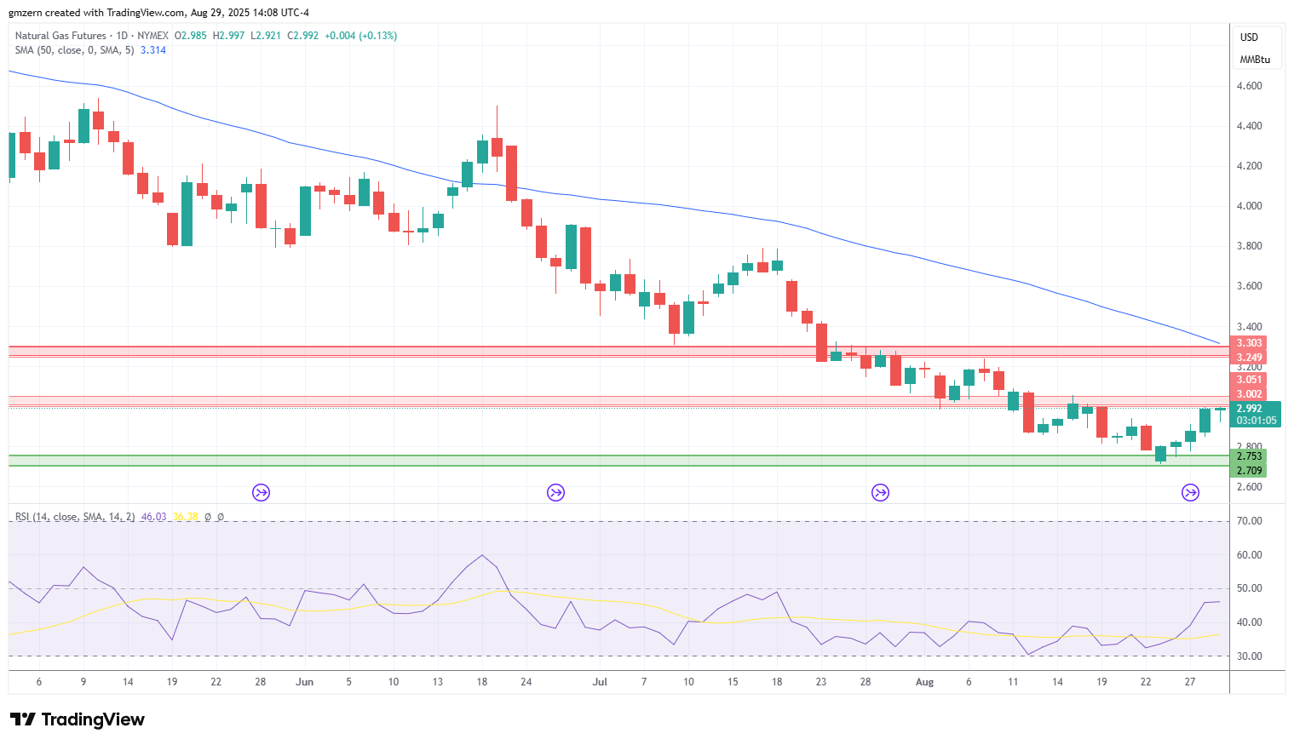1294x745 pixels.
Task: Click the open value O2.985 in header
Action: [190, 36]
